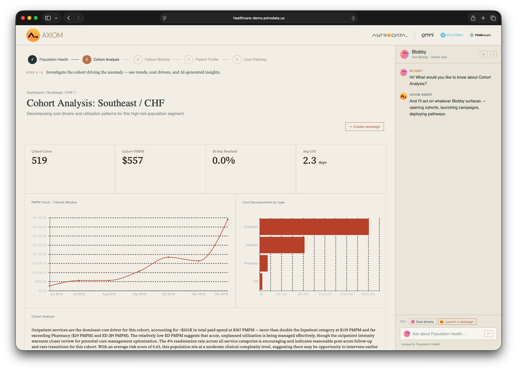Click the Launch a campaign suggestion chip
Screen dimensions: 517x371
[457, 322]
